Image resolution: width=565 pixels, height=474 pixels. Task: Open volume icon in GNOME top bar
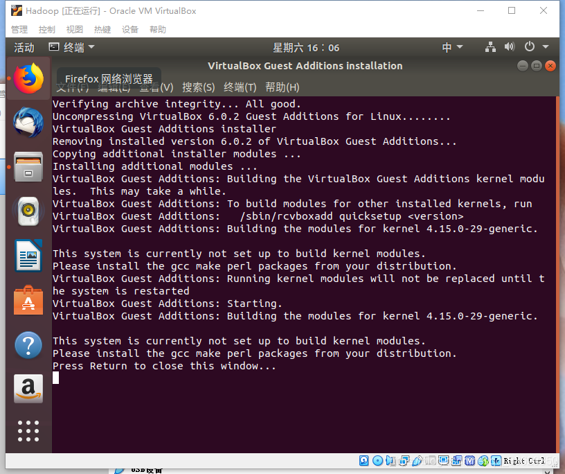tap(510, 46)
